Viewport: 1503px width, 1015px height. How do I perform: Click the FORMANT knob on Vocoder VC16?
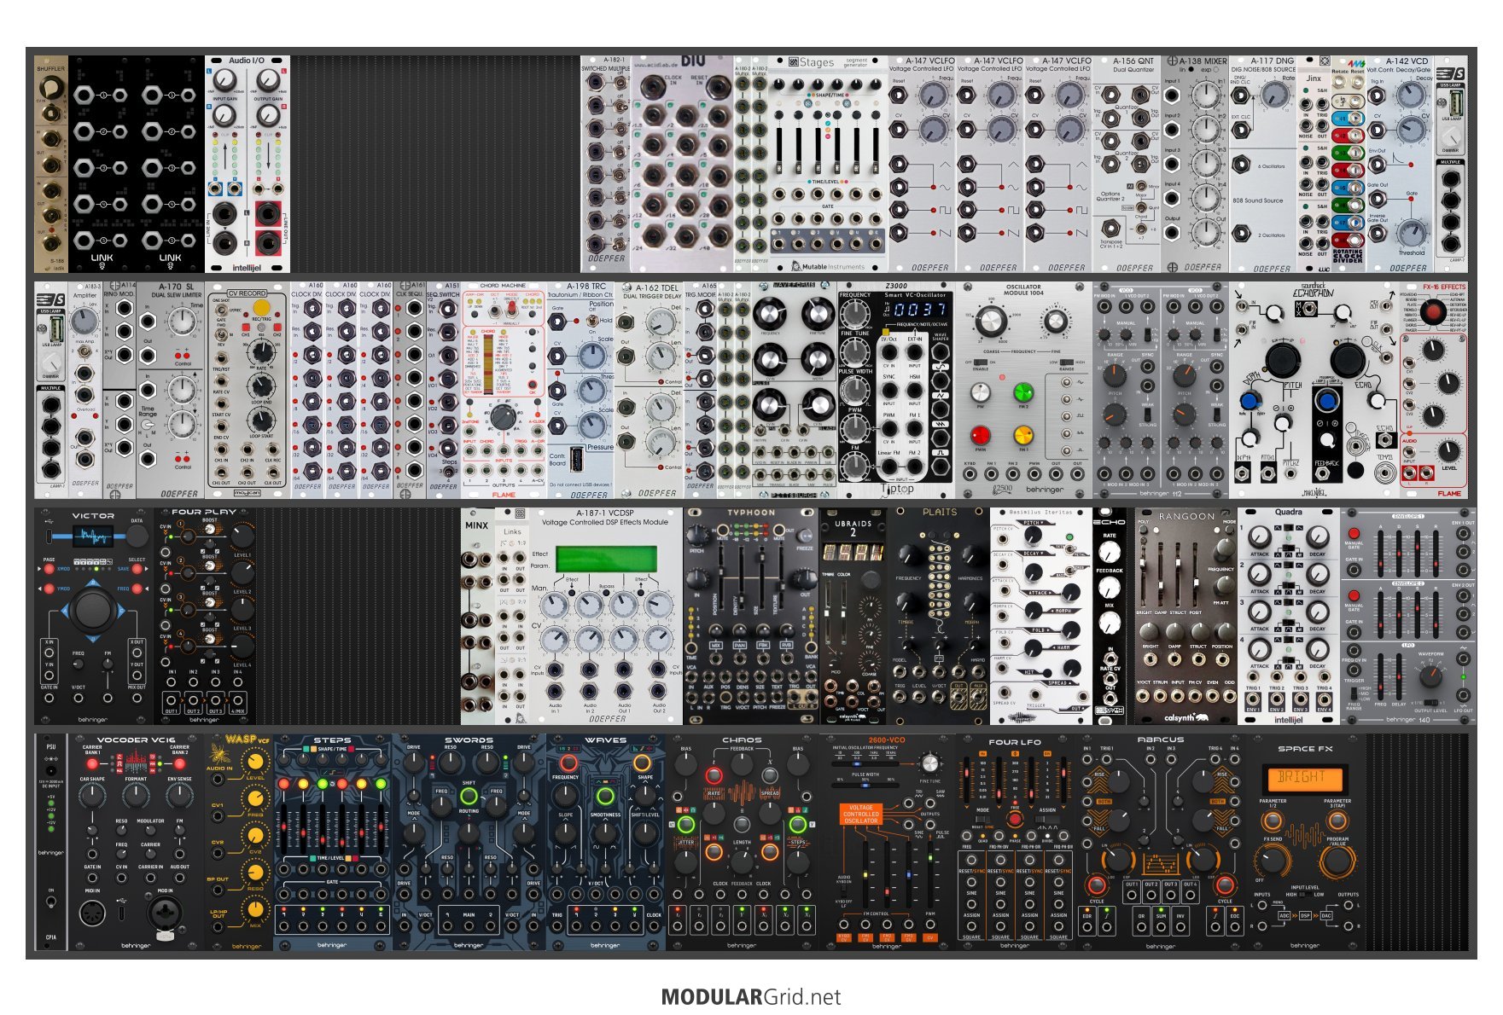(x=135, y=796)
